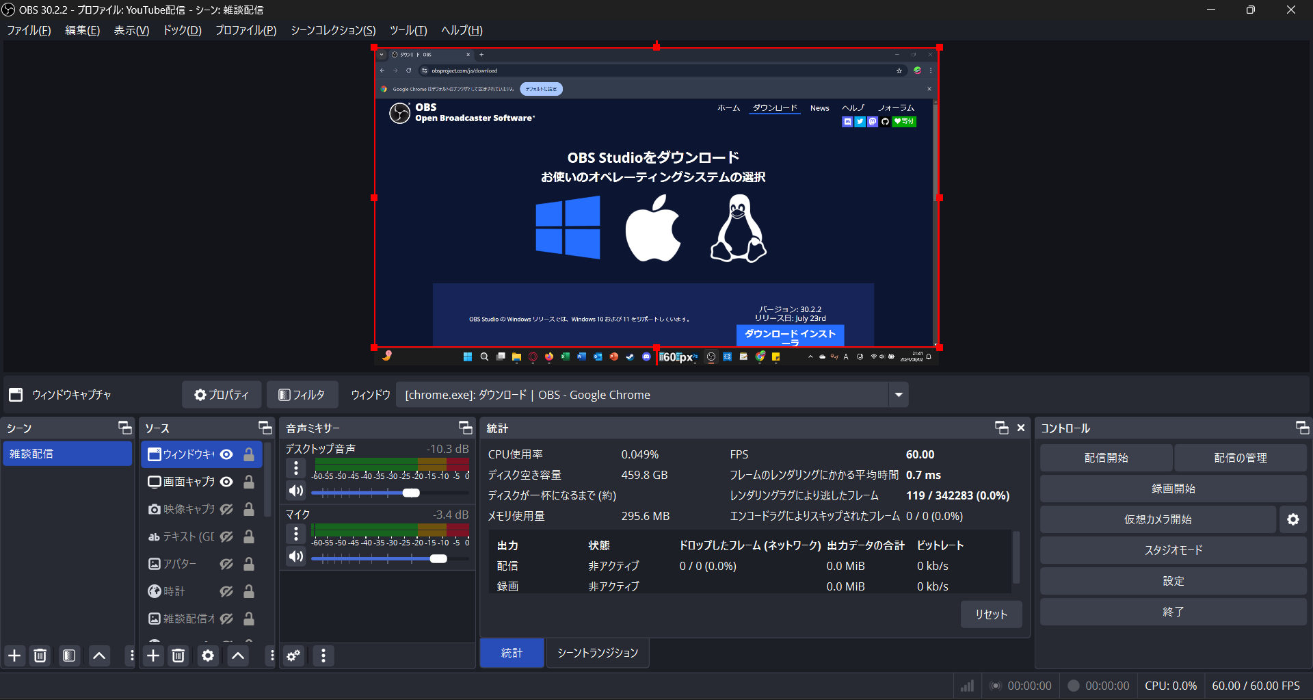Image resolution: width=1313 pixels, height=700 pixels.
Task: Move source up with arrow icon
Action: (x=238, y=656)
